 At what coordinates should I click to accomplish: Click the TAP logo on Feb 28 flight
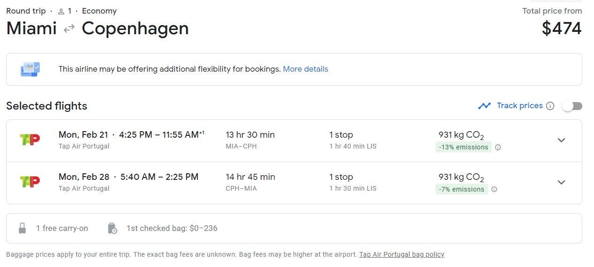point(30,181)
